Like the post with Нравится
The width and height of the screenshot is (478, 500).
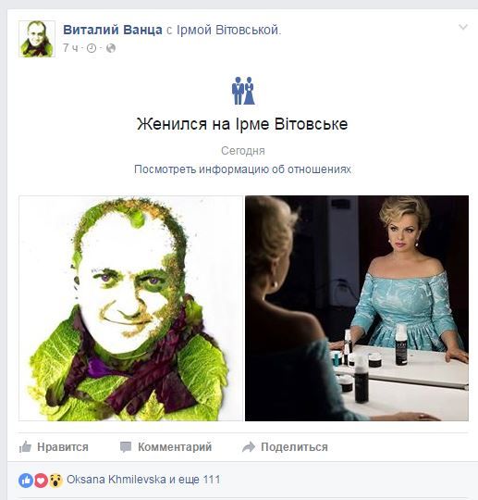coord(54,447)
